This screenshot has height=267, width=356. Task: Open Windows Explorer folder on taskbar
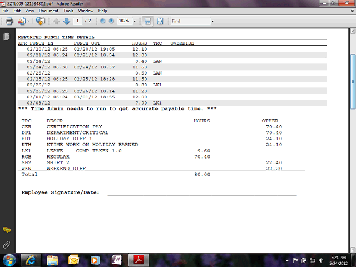(x=52, y=260)
